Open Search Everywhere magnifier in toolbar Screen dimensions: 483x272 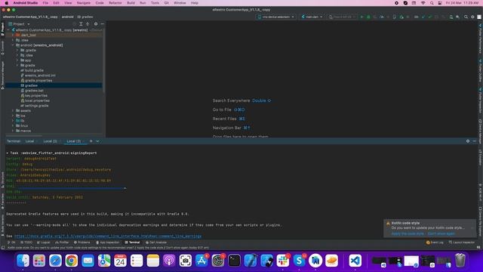click(x=466, y=17)
